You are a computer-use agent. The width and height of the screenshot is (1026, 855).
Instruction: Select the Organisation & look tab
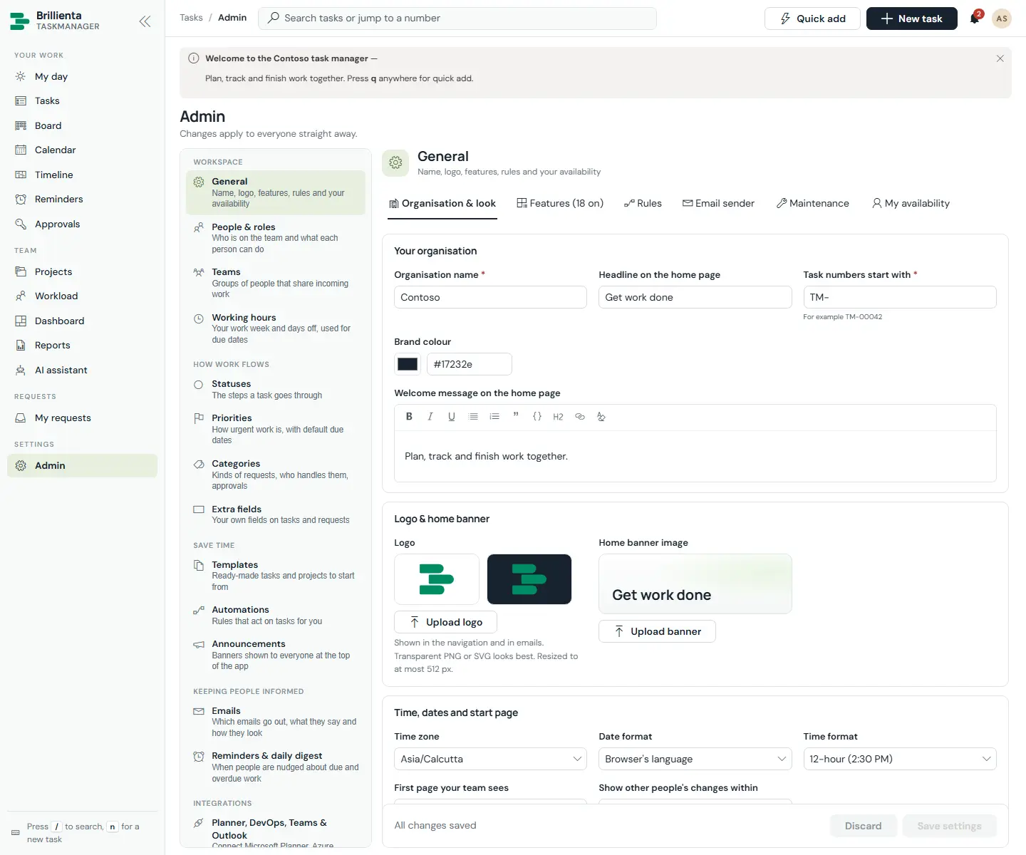pyautogui.click(x=442, y=203)
